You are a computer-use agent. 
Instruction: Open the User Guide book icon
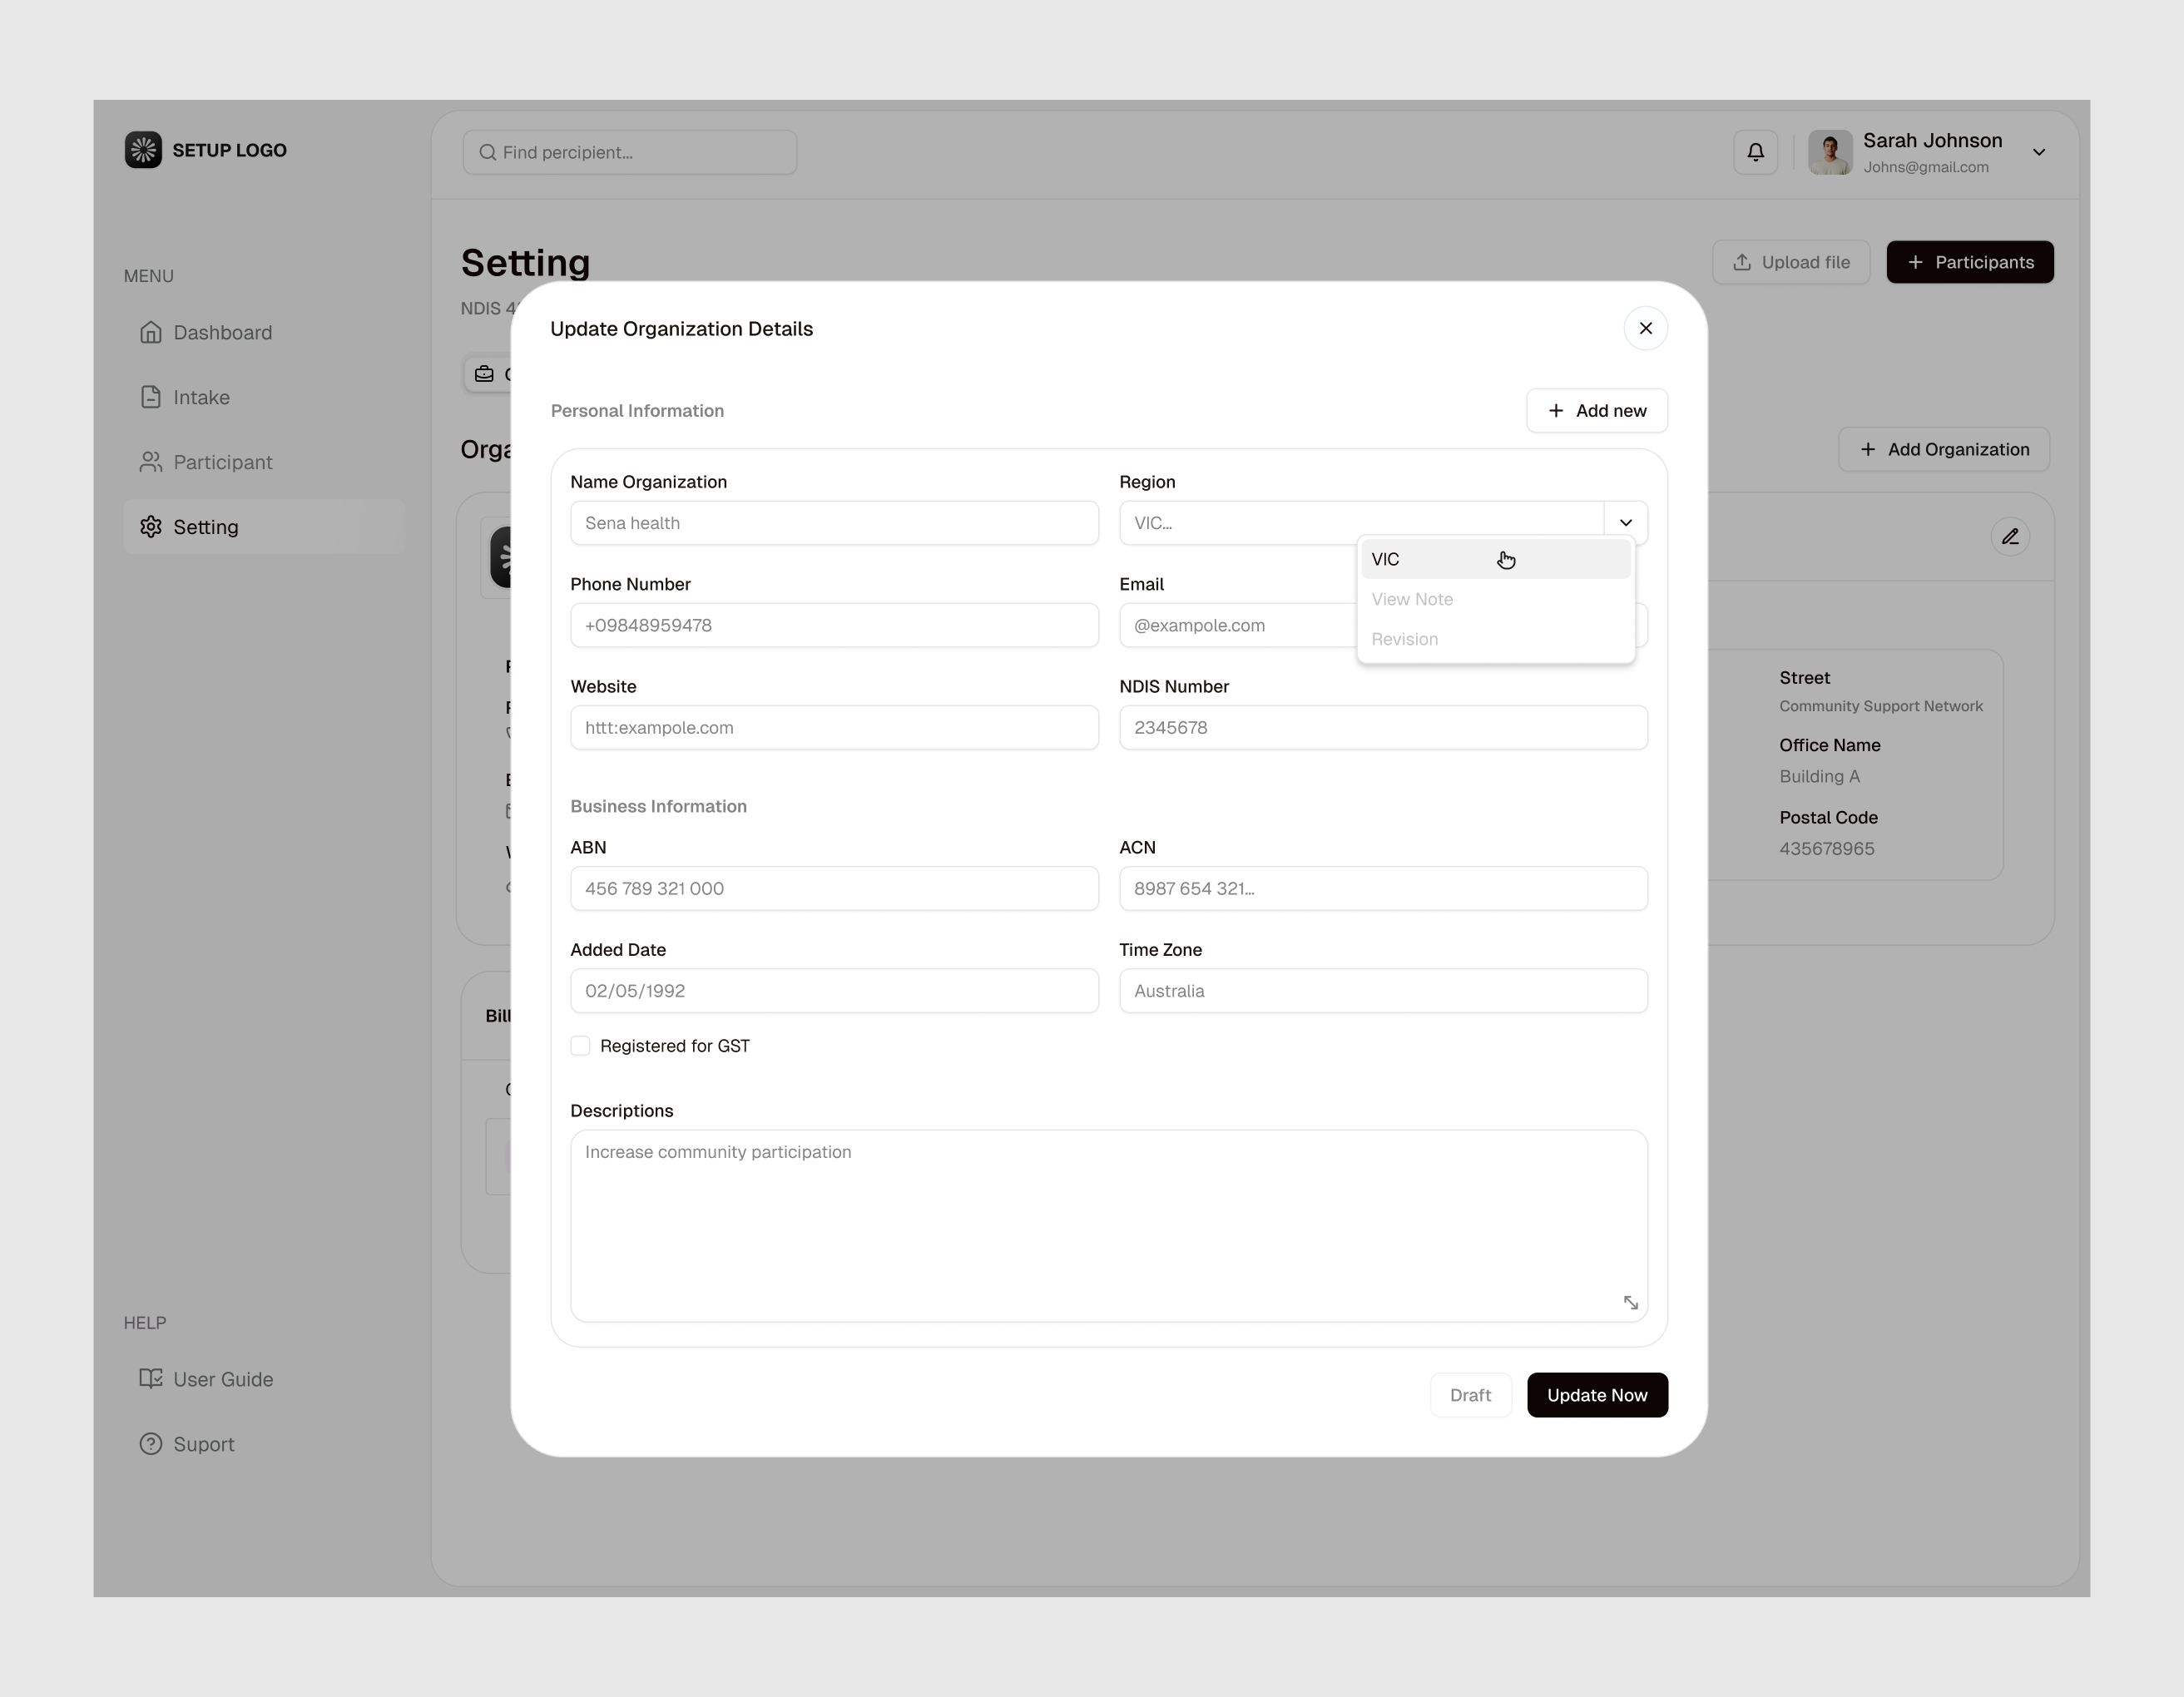151,1378
